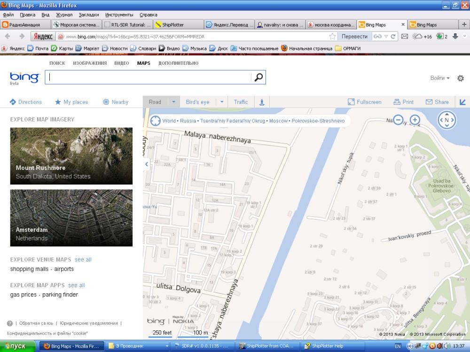This screenshot has height=352, width=470.
Task: Open Road map style dropdown arrow
Action: pos(173,102)
